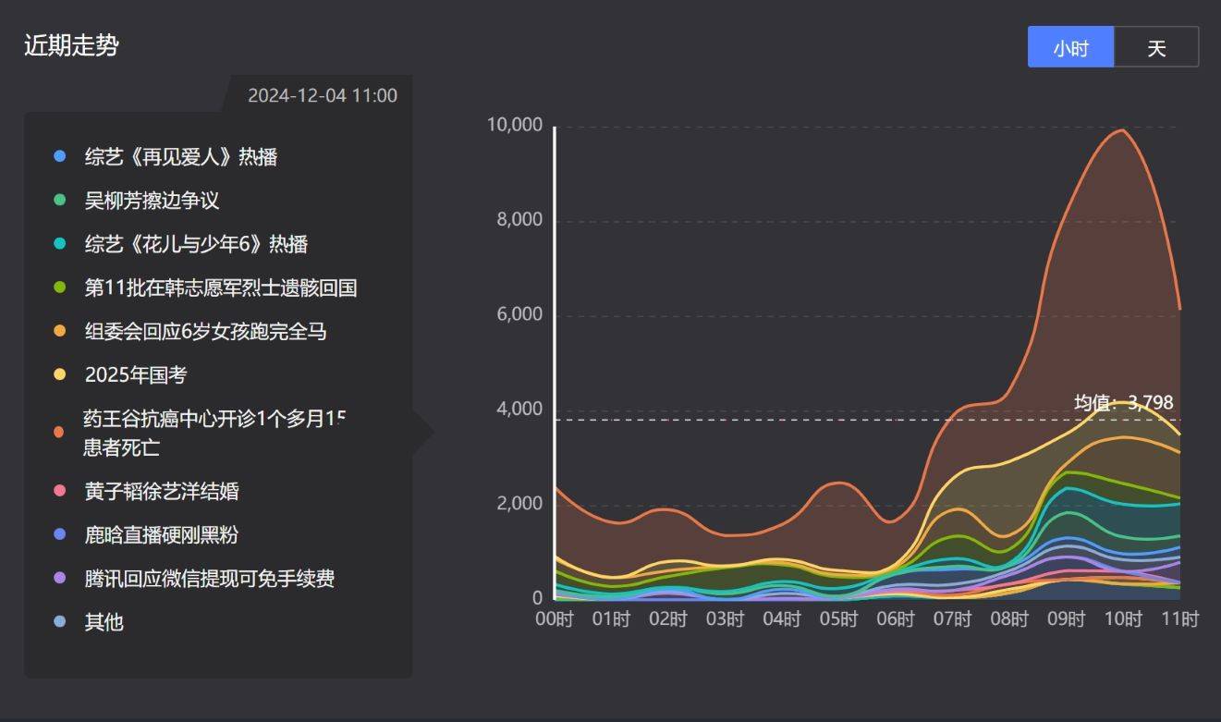Image resolution: width=1221 pixels, height=722 pixels.
Task: Switch trend view to 小时
Action: (x=1070, y=47)
